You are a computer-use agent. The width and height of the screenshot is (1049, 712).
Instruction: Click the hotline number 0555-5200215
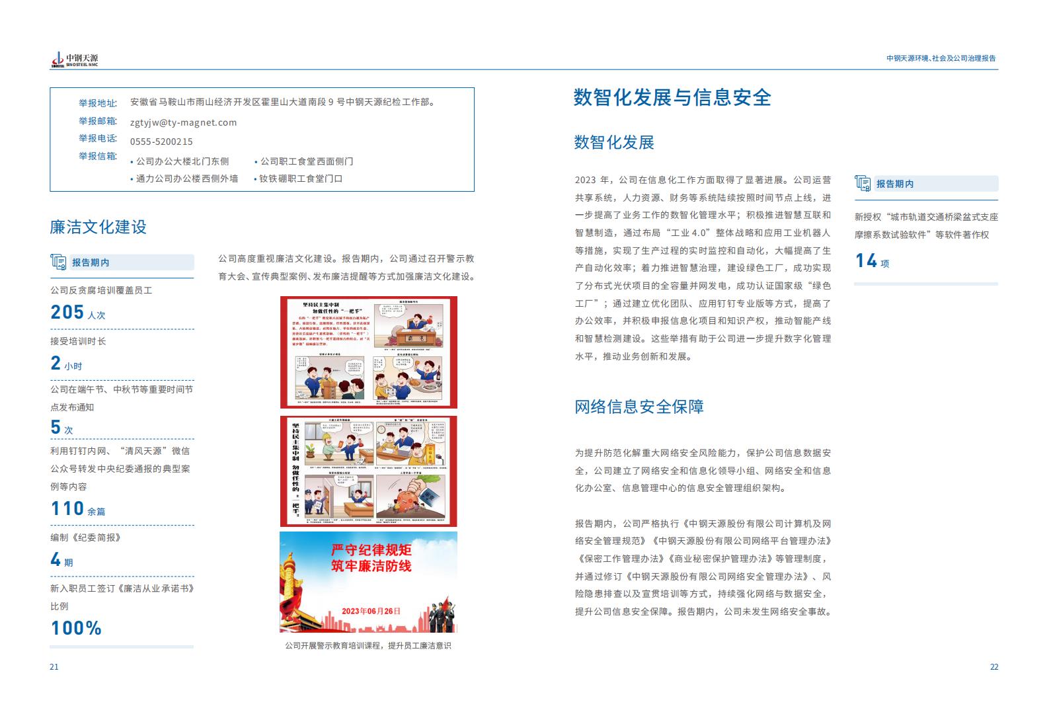tap(161, 141)
